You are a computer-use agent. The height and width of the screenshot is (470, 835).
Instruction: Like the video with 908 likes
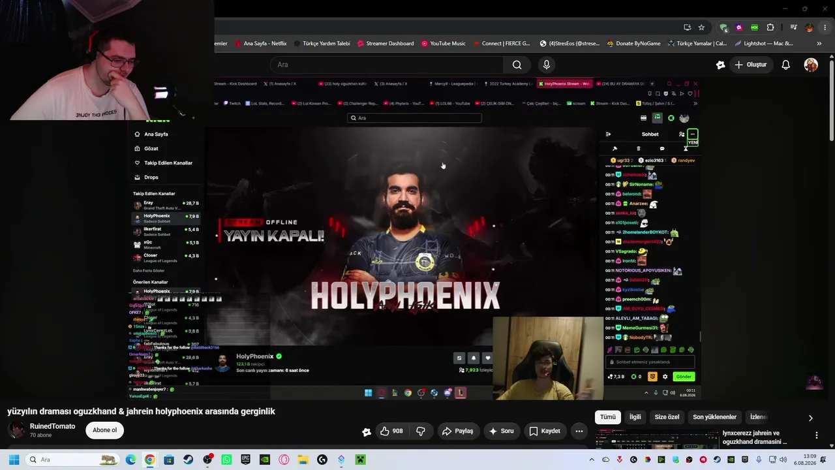[x=391, y=431]
